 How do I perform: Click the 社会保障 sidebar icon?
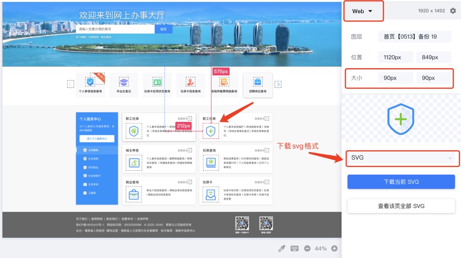click(x=85, y=159)
